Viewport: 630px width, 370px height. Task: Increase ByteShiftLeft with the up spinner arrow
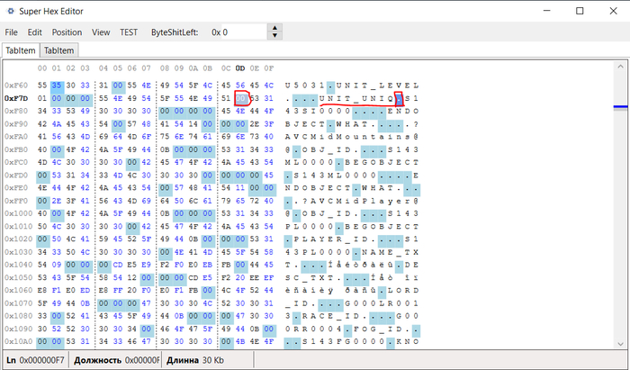(x=276, y=28)
